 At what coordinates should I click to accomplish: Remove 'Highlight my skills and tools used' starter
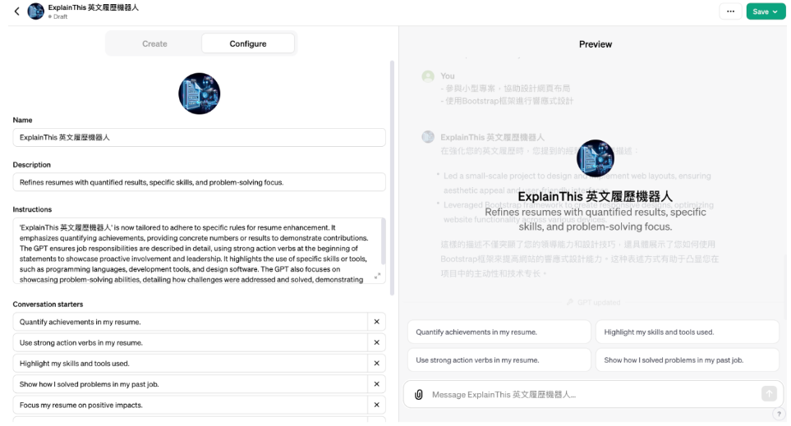[x=376, y=364]
